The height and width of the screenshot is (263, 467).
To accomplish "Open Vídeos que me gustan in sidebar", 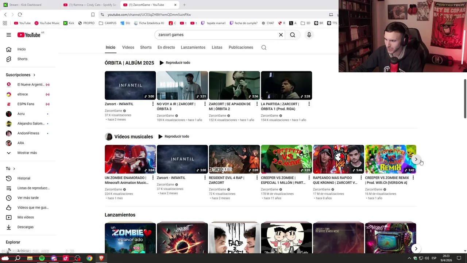I will (x=28, y=207).
